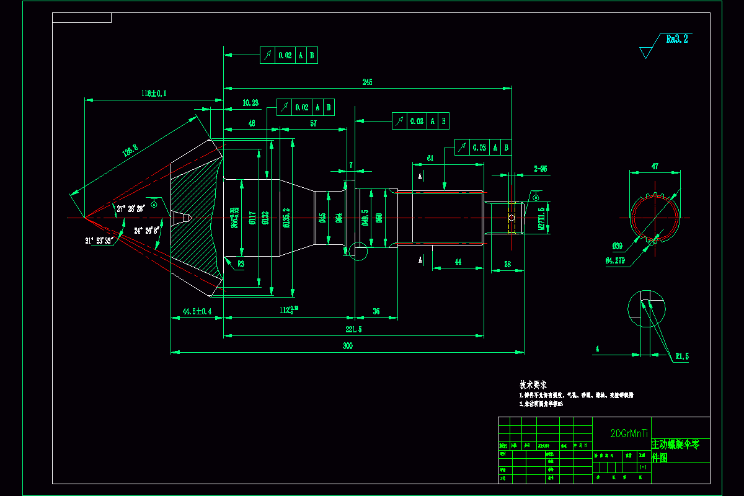The width and height of the screenshot is (744, 496).
Task: Select the "44.5±0.4" dimension text
Action: pyautogui.click(x=197, y=311)
